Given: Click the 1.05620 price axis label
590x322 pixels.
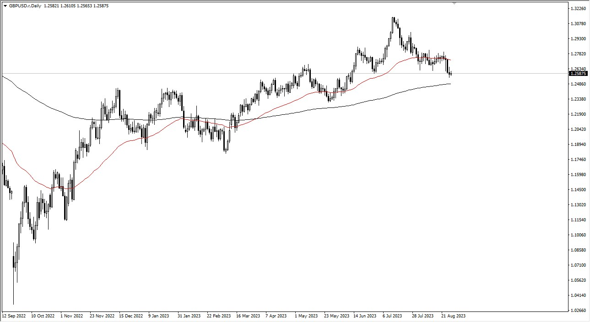Looking at the screenshot, I should tap(578, 280).
